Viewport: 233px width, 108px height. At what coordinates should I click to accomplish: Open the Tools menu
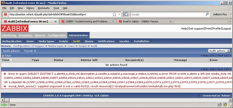click(x=56, y=8)
